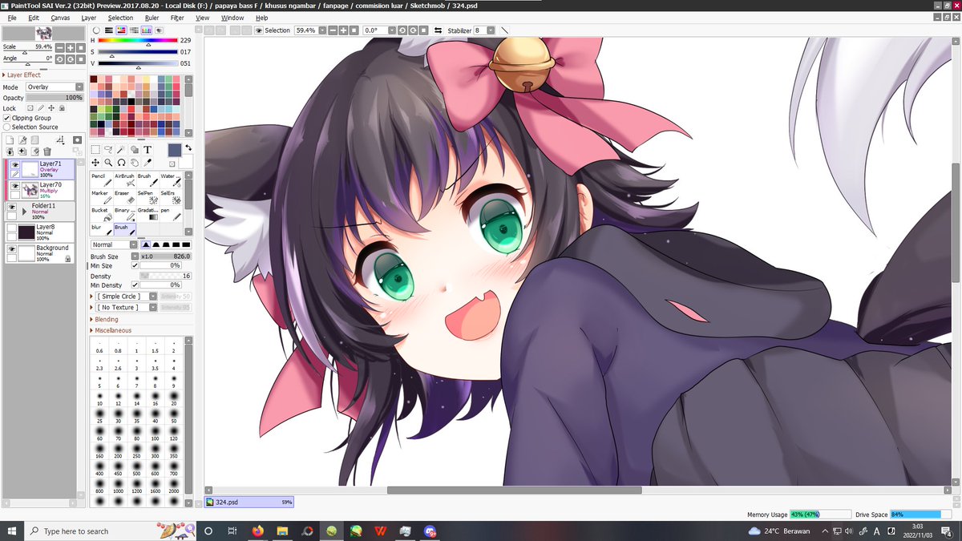
Task: Toggle the Selection visibility eye in toolbar
Action: 259,30
